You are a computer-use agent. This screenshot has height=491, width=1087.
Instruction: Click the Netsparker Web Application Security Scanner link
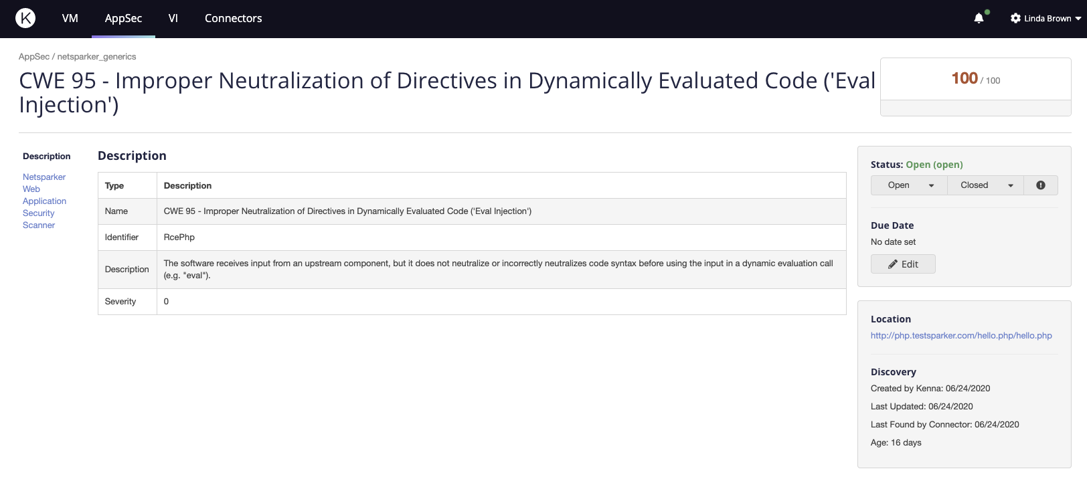[44, 201]
